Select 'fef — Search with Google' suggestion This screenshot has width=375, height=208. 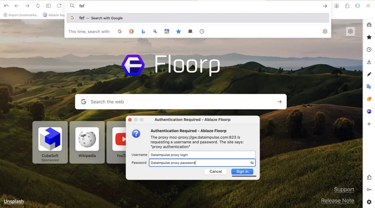[x=197, y=18]
